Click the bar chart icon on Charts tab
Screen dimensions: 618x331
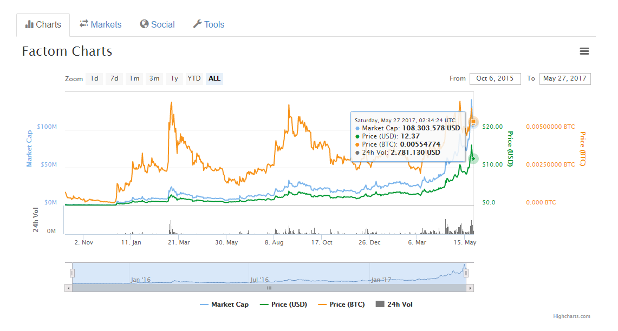pyautogui.click(x=29, y=24)
